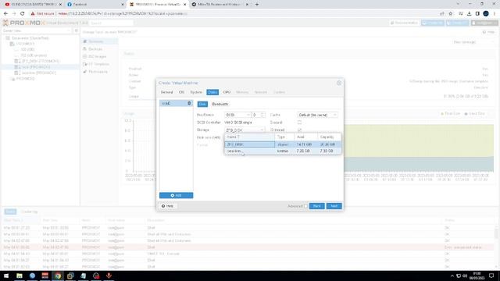
Task: Click the microphone app on taskbar
Action: 109,276
